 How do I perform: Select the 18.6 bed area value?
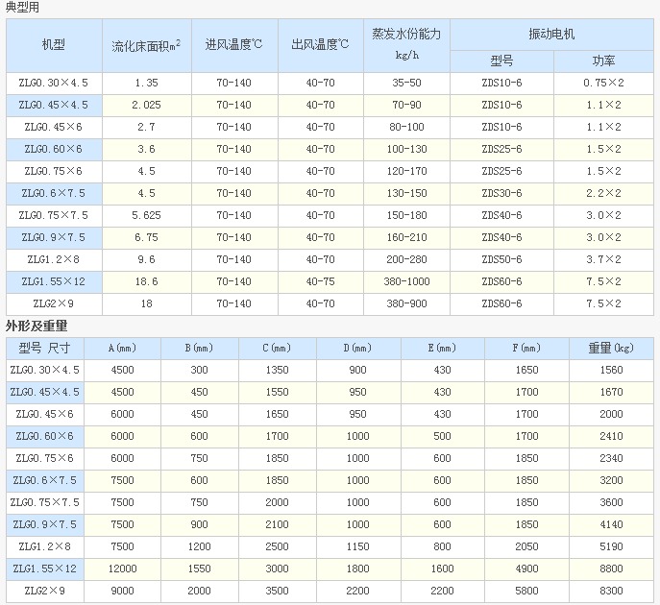coord(146,281)
